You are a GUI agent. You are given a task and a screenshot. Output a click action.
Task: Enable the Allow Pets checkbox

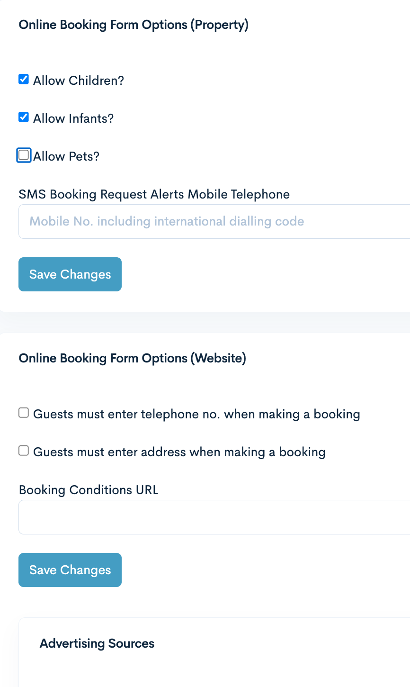click(24, 155)
